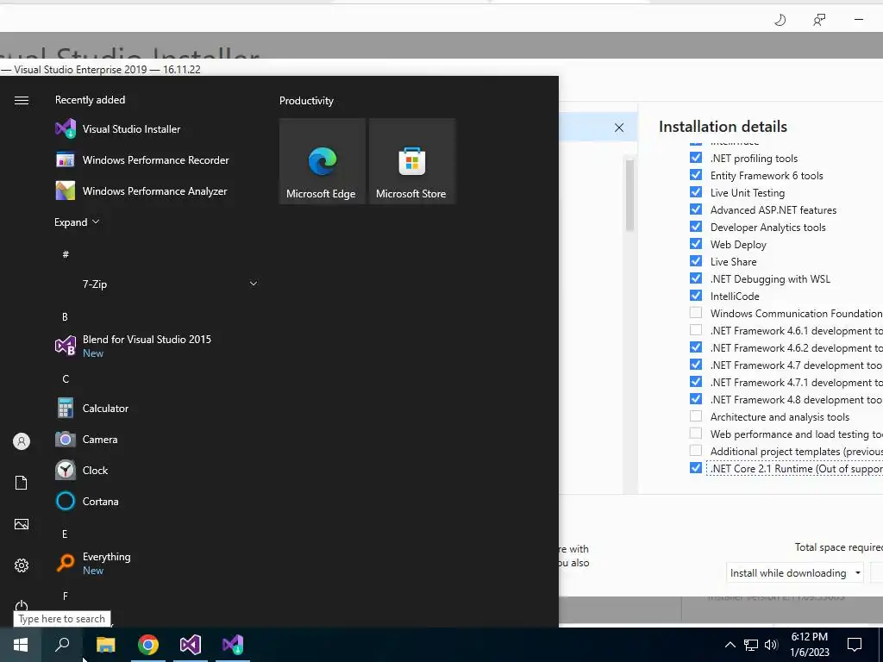The image size is (883, 662).
Task: Open the Start menu hamburger navigation
Action: [x=22, y=100]
